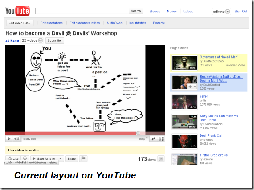Viewport: 254px width, 190px height.
Task: Click the Subscribe button
Action: 55,40
